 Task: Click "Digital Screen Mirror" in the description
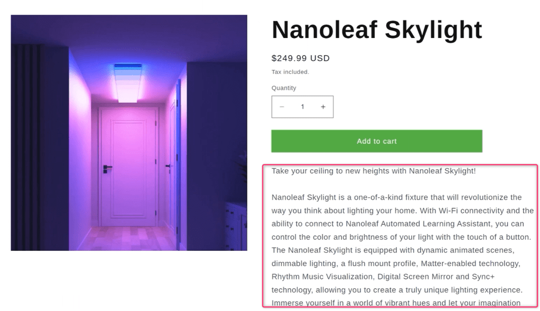pos(407,276)
